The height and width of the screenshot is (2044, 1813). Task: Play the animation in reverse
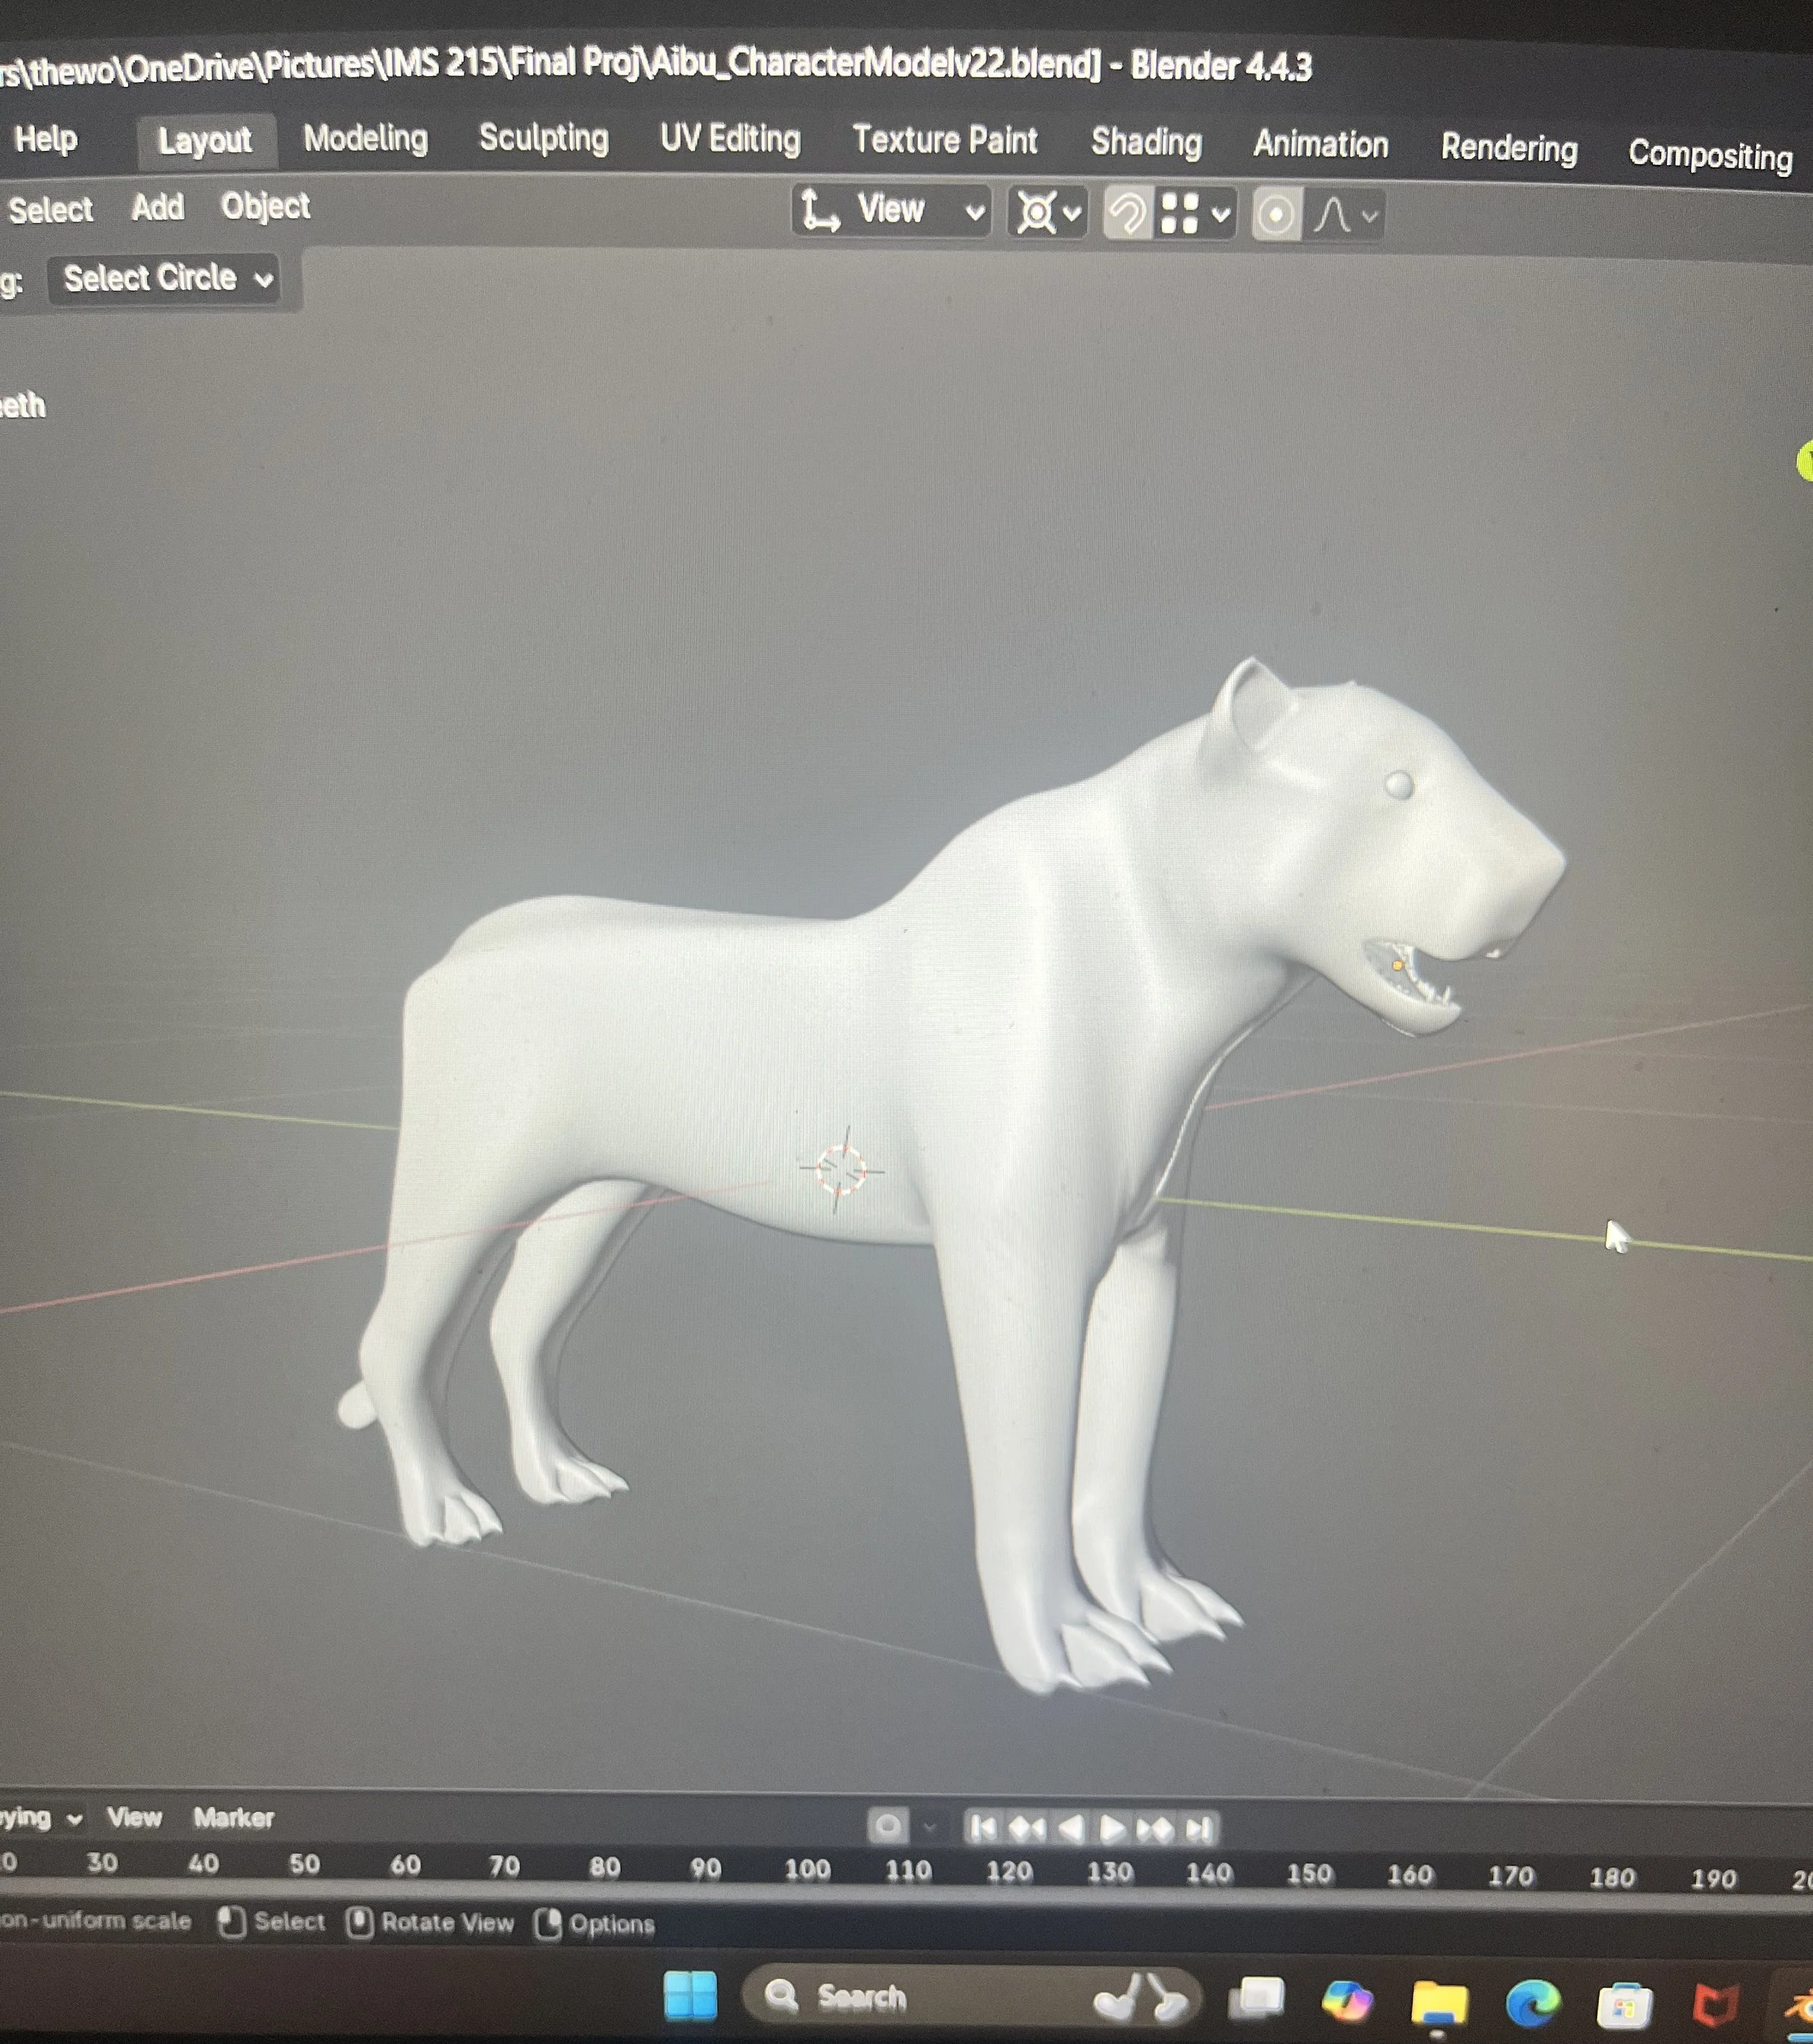click(x=1071, y=1828)
